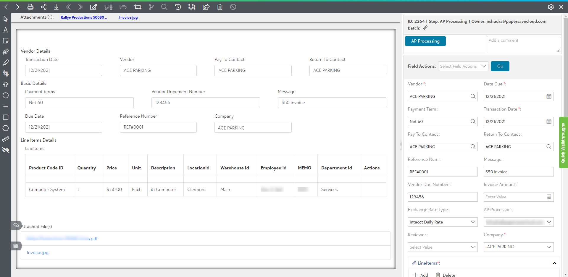
Task: Select the pen drawing tool
Action: [6, 52]
